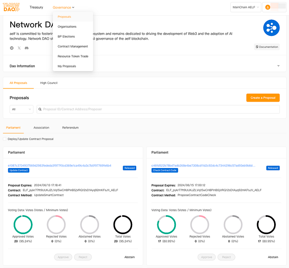Click Total Votes ring showing 20 (95.24%)
289x268 pixels.
123,225
